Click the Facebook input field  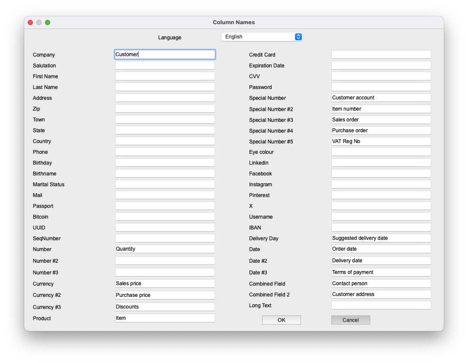pyautogui.click(x=381, y=173)
